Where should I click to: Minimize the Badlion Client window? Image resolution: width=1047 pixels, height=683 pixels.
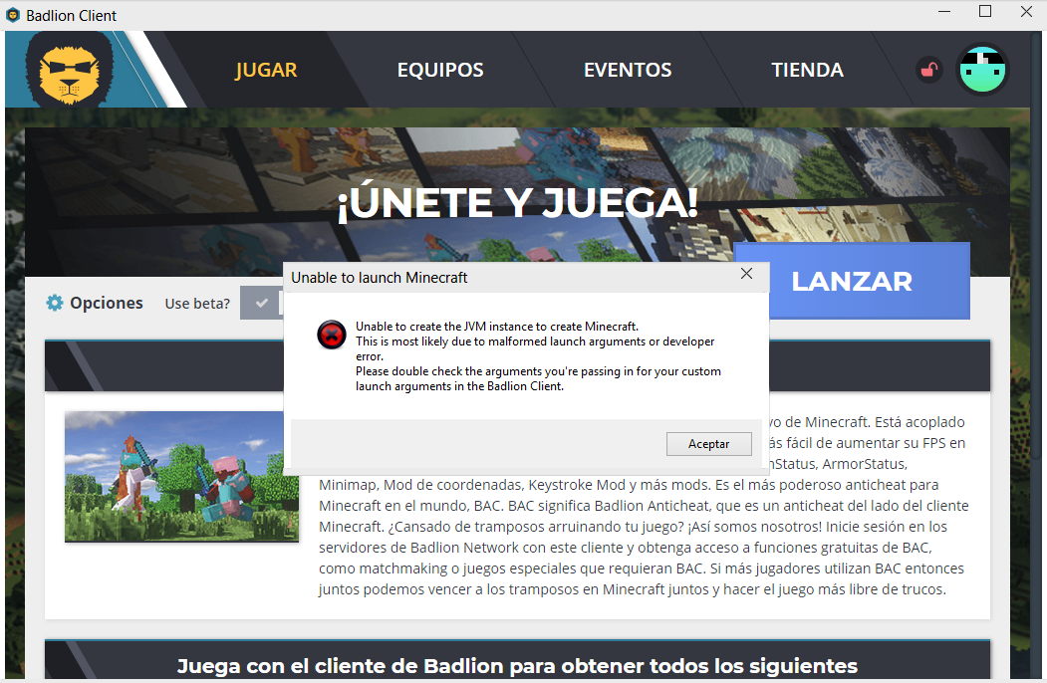pos(944,12)
